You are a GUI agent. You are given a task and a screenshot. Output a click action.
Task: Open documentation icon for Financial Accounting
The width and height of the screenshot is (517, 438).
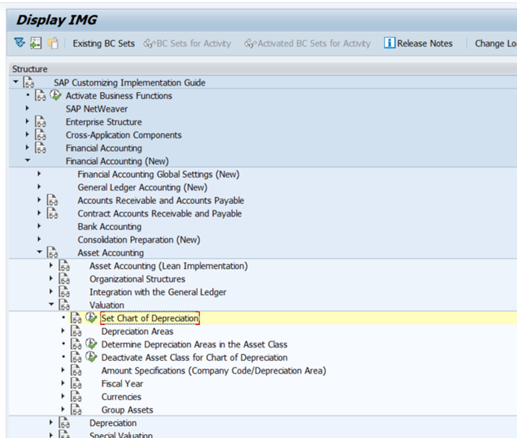[40, 148]
